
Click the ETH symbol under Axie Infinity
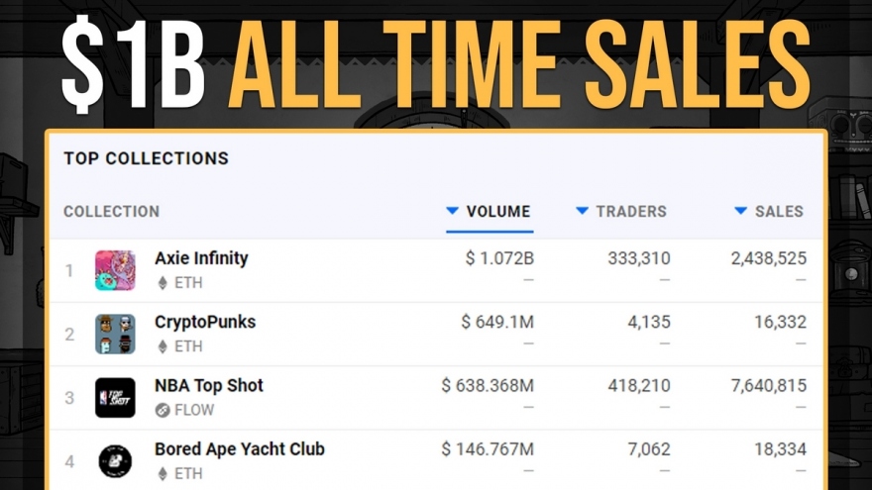click(163, 283)
